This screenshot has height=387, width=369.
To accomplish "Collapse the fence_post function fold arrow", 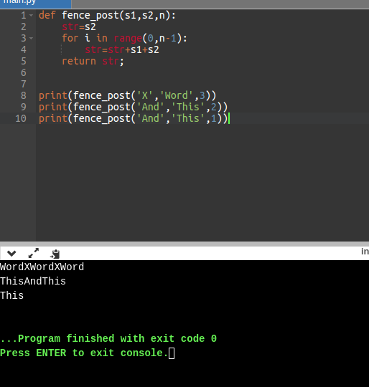I will (31, 15).
